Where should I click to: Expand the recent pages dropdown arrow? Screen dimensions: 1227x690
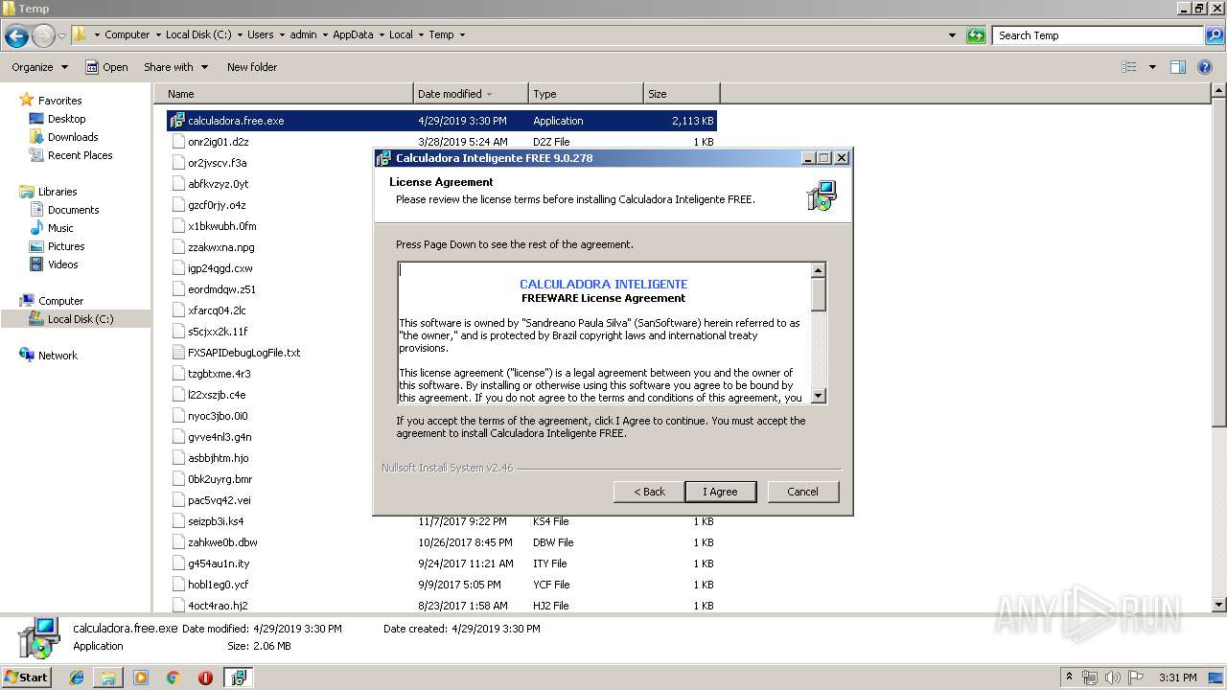[x=62, y=36]
